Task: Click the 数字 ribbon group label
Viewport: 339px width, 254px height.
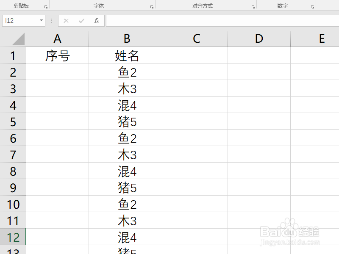Action: click(282, 6)
